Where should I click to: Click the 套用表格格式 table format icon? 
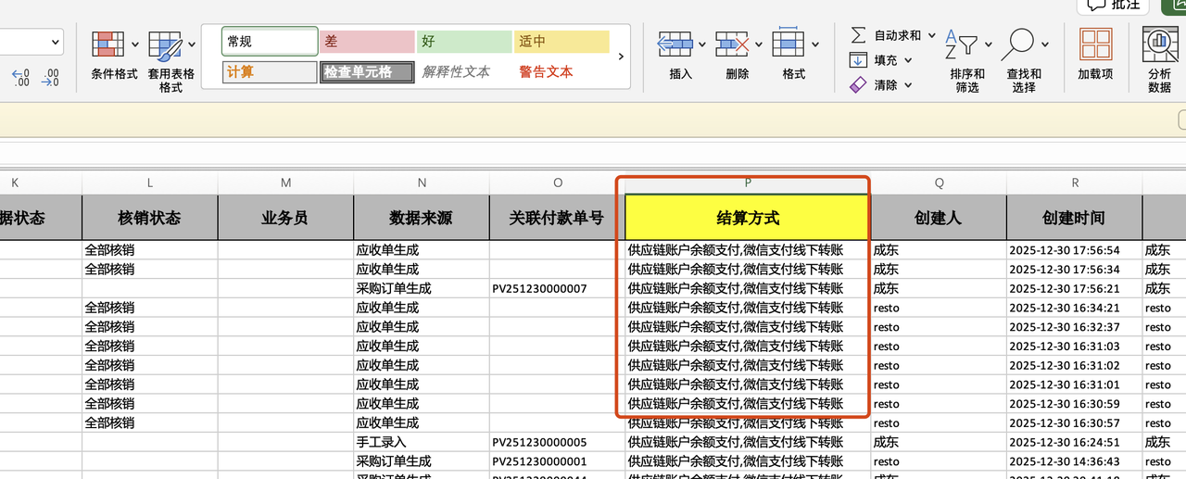(x=166, y=45)
